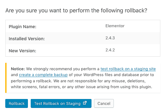Click the rollback confirmation heading text
165x112 pixels.
point(76,11)
